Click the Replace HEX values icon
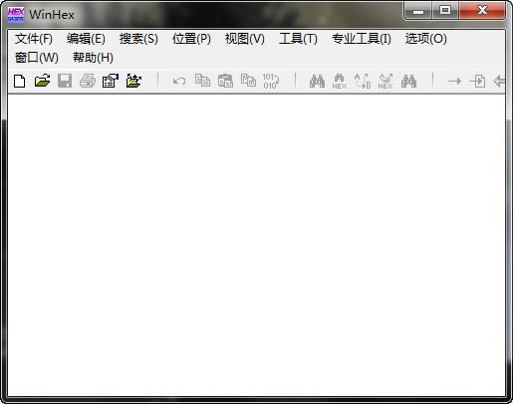513x404 pixels. [385, 82]
